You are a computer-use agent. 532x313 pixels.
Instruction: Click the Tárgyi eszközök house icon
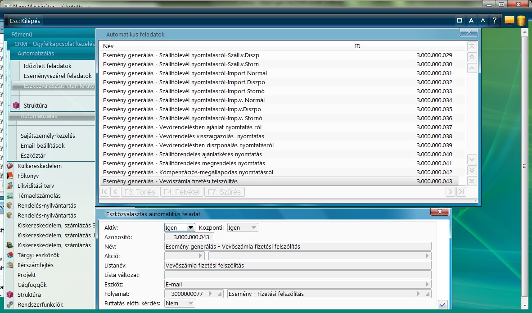coord(10,255)
